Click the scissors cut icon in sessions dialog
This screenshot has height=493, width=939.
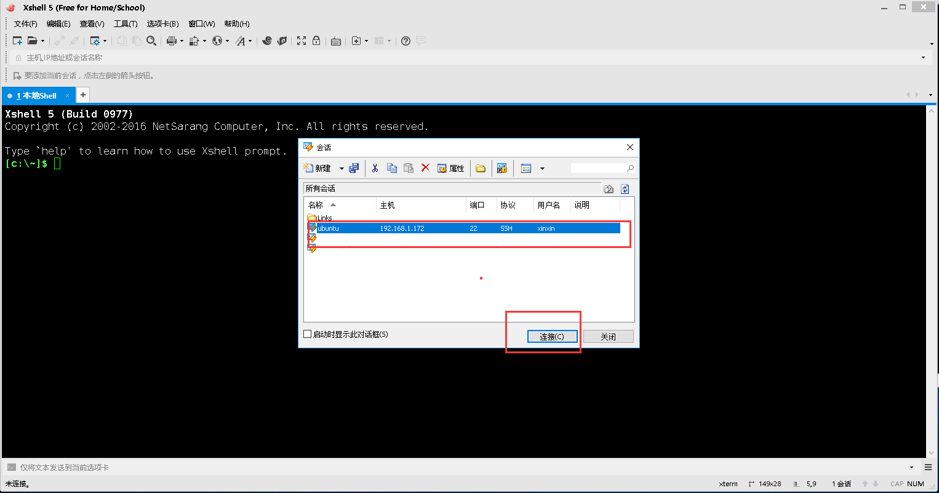coord(375,168)
